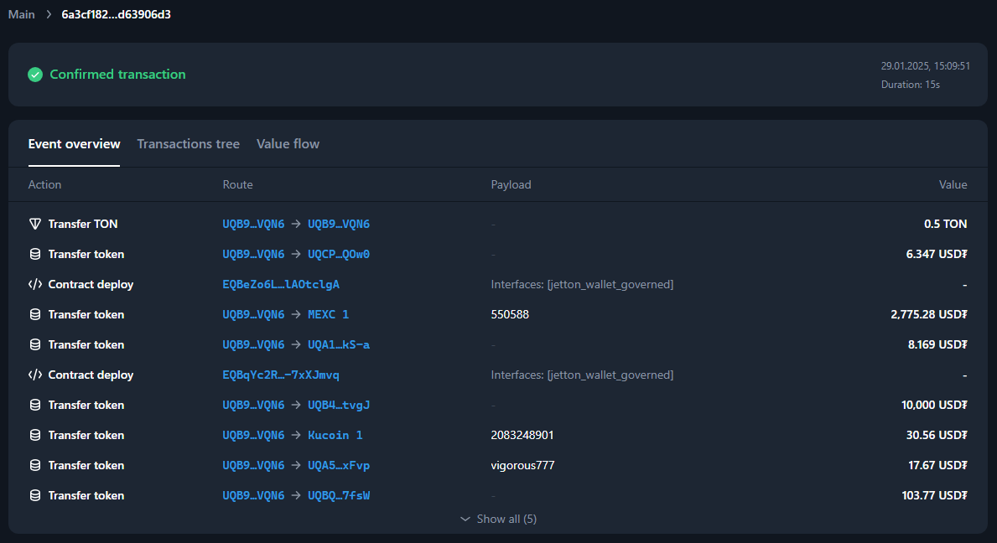
Task: Expand the list with Show all (5)
Action: (498, 519)
